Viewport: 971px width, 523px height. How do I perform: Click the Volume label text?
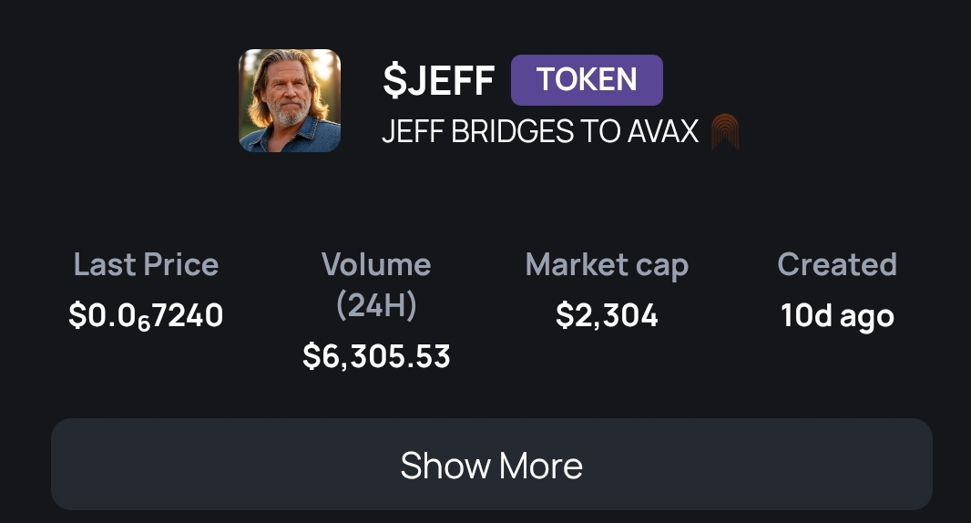pyautogui.click(x=376, y=264)
